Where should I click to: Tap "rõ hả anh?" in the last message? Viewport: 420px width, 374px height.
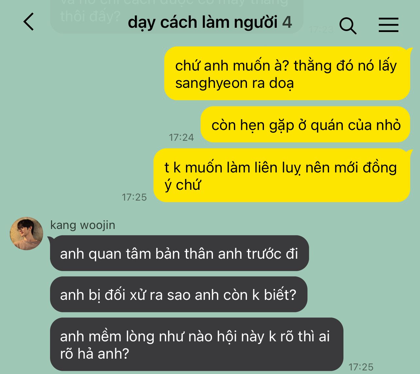95,353
